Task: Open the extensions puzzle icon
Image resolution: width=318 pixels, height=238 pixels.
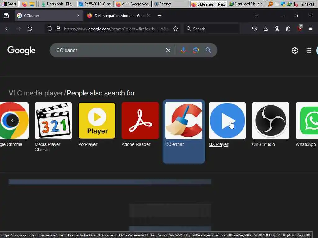Action: coord(288,29)
